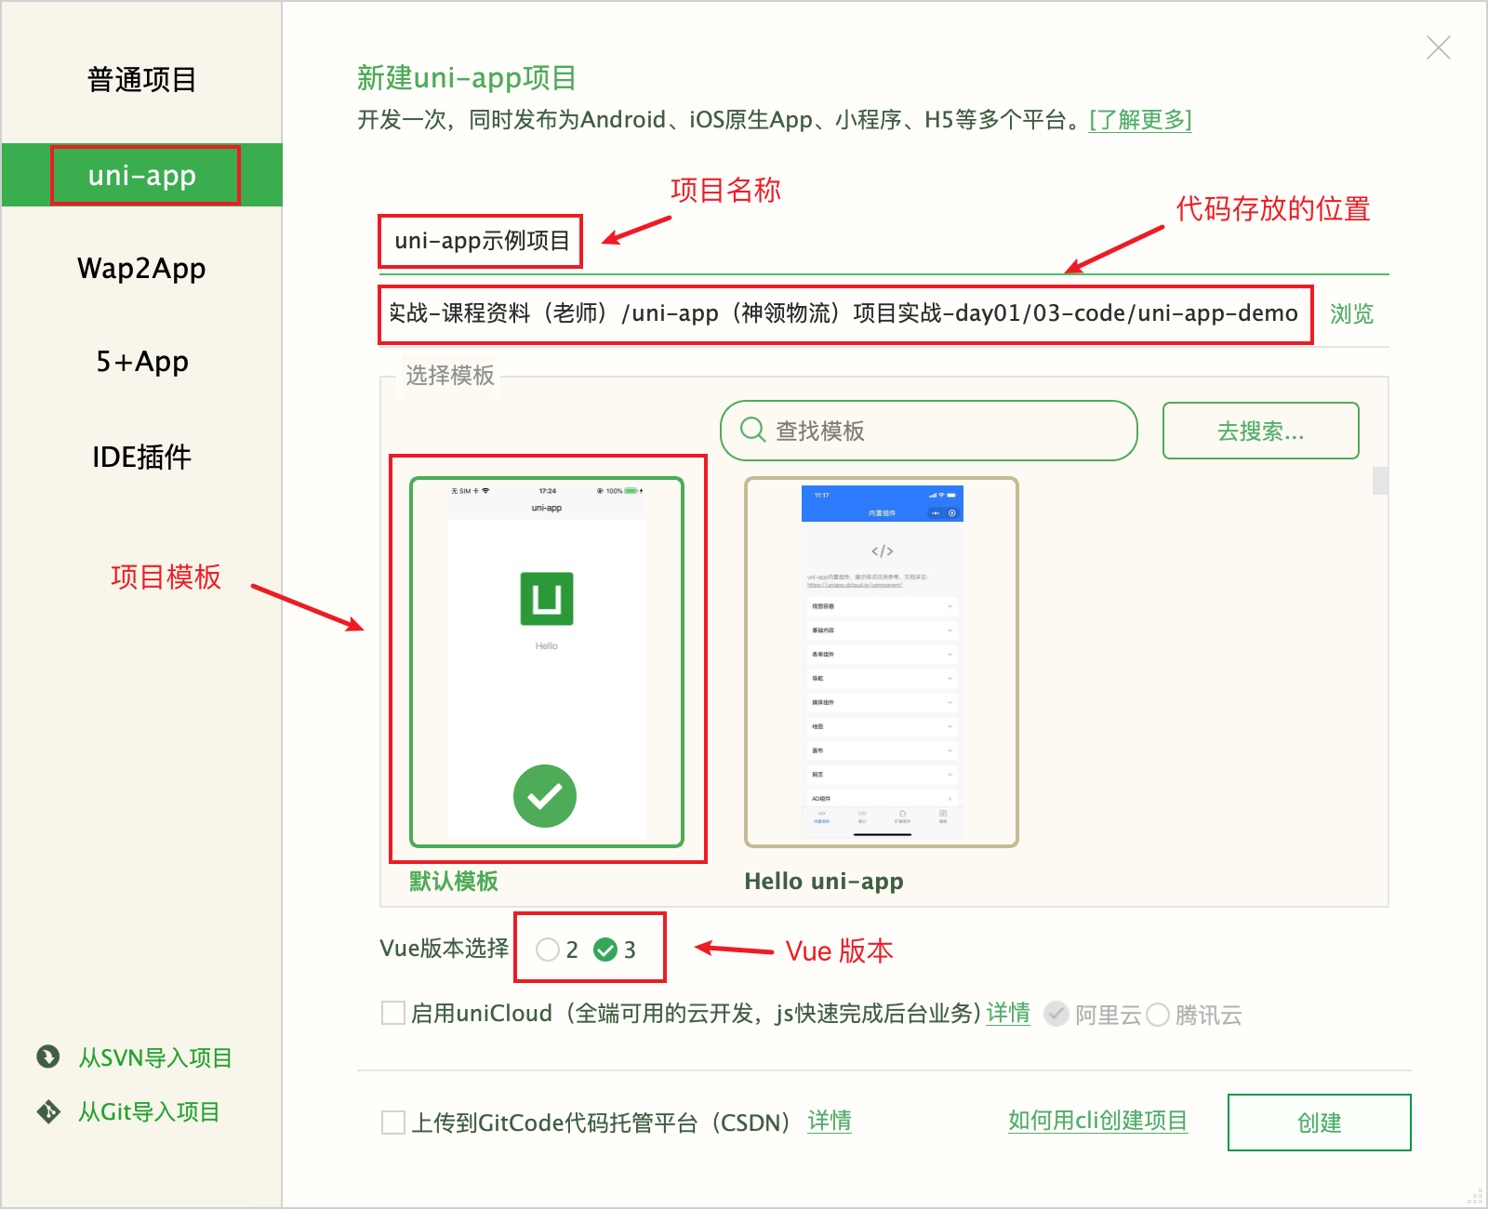The width and height of the screenshot is (1488, 1209).
Task: Choose the 腾讯云 radio option
Action: [1158, 1015]
